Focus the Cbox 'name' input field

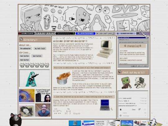[x=133, y=113]
